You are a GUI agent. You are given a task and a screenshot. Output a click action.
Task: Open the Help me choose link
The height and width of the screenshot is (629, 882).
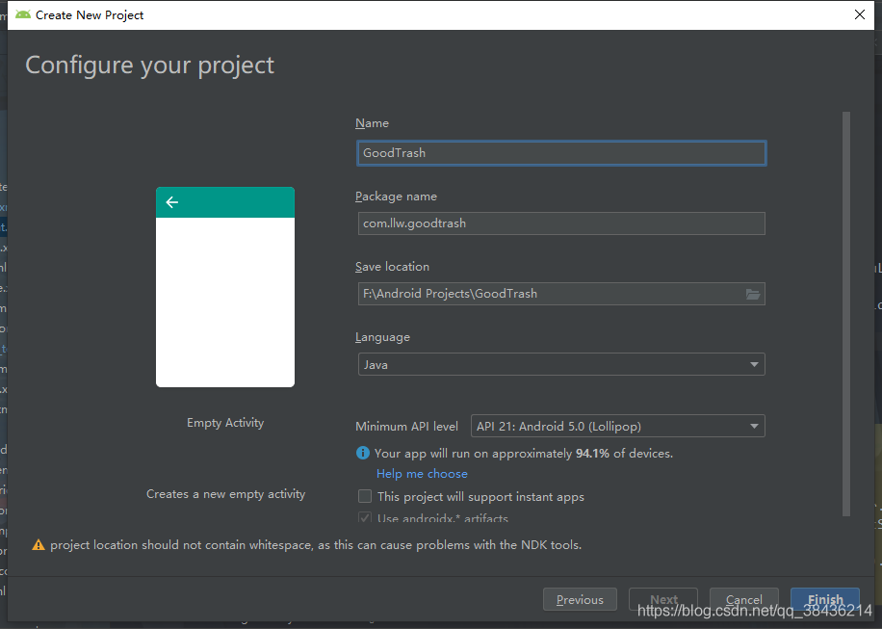click(x=422, y=474)
